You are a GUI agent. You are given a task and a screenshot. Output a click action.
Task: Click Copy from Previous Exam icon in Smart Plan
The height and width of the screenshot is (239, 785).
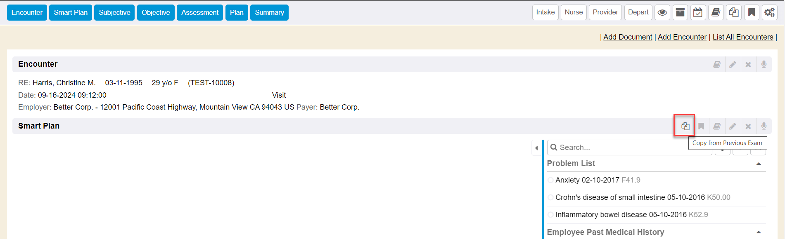(685, 126)
